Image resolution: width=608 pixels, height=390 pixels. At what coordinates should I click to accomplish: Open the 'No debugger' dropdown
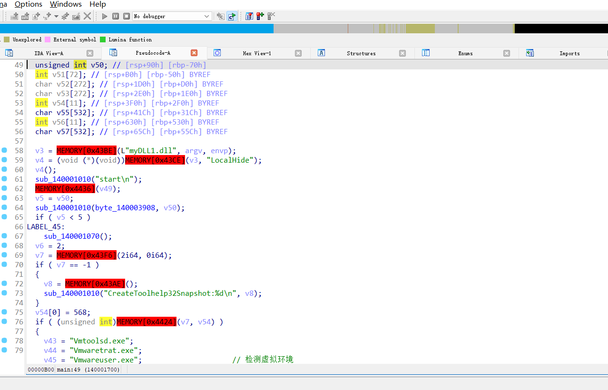tap(172, 16)
